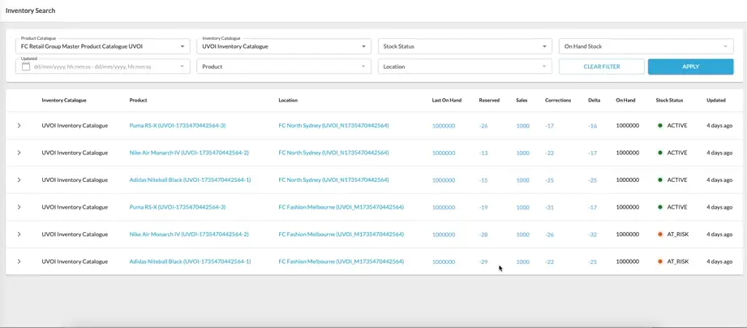Screen dimensions: 747x328
Task: Click the Last On Hand column header
Action: [446, 101]
